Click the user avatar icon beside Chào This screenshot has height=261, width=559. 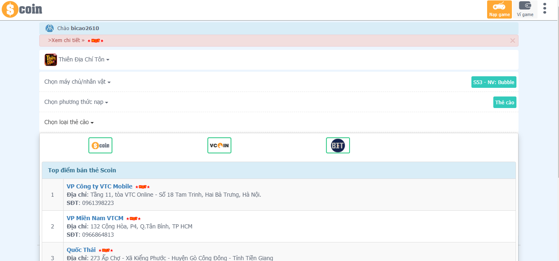(x=50, y=28)
